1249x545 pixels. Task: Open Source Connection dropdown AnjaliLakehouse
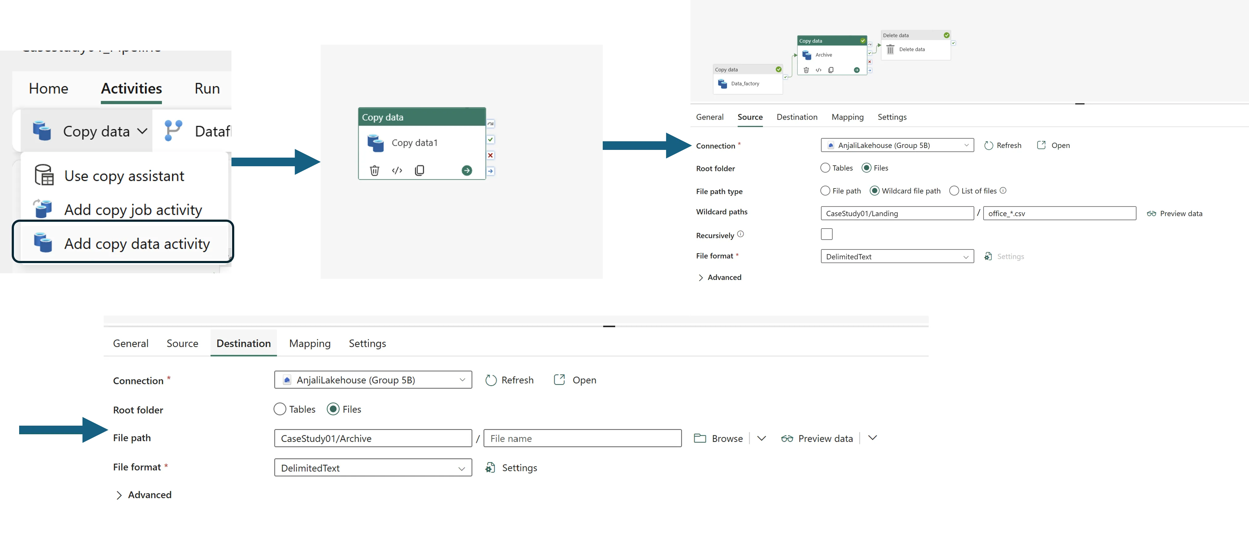(897, 145)
